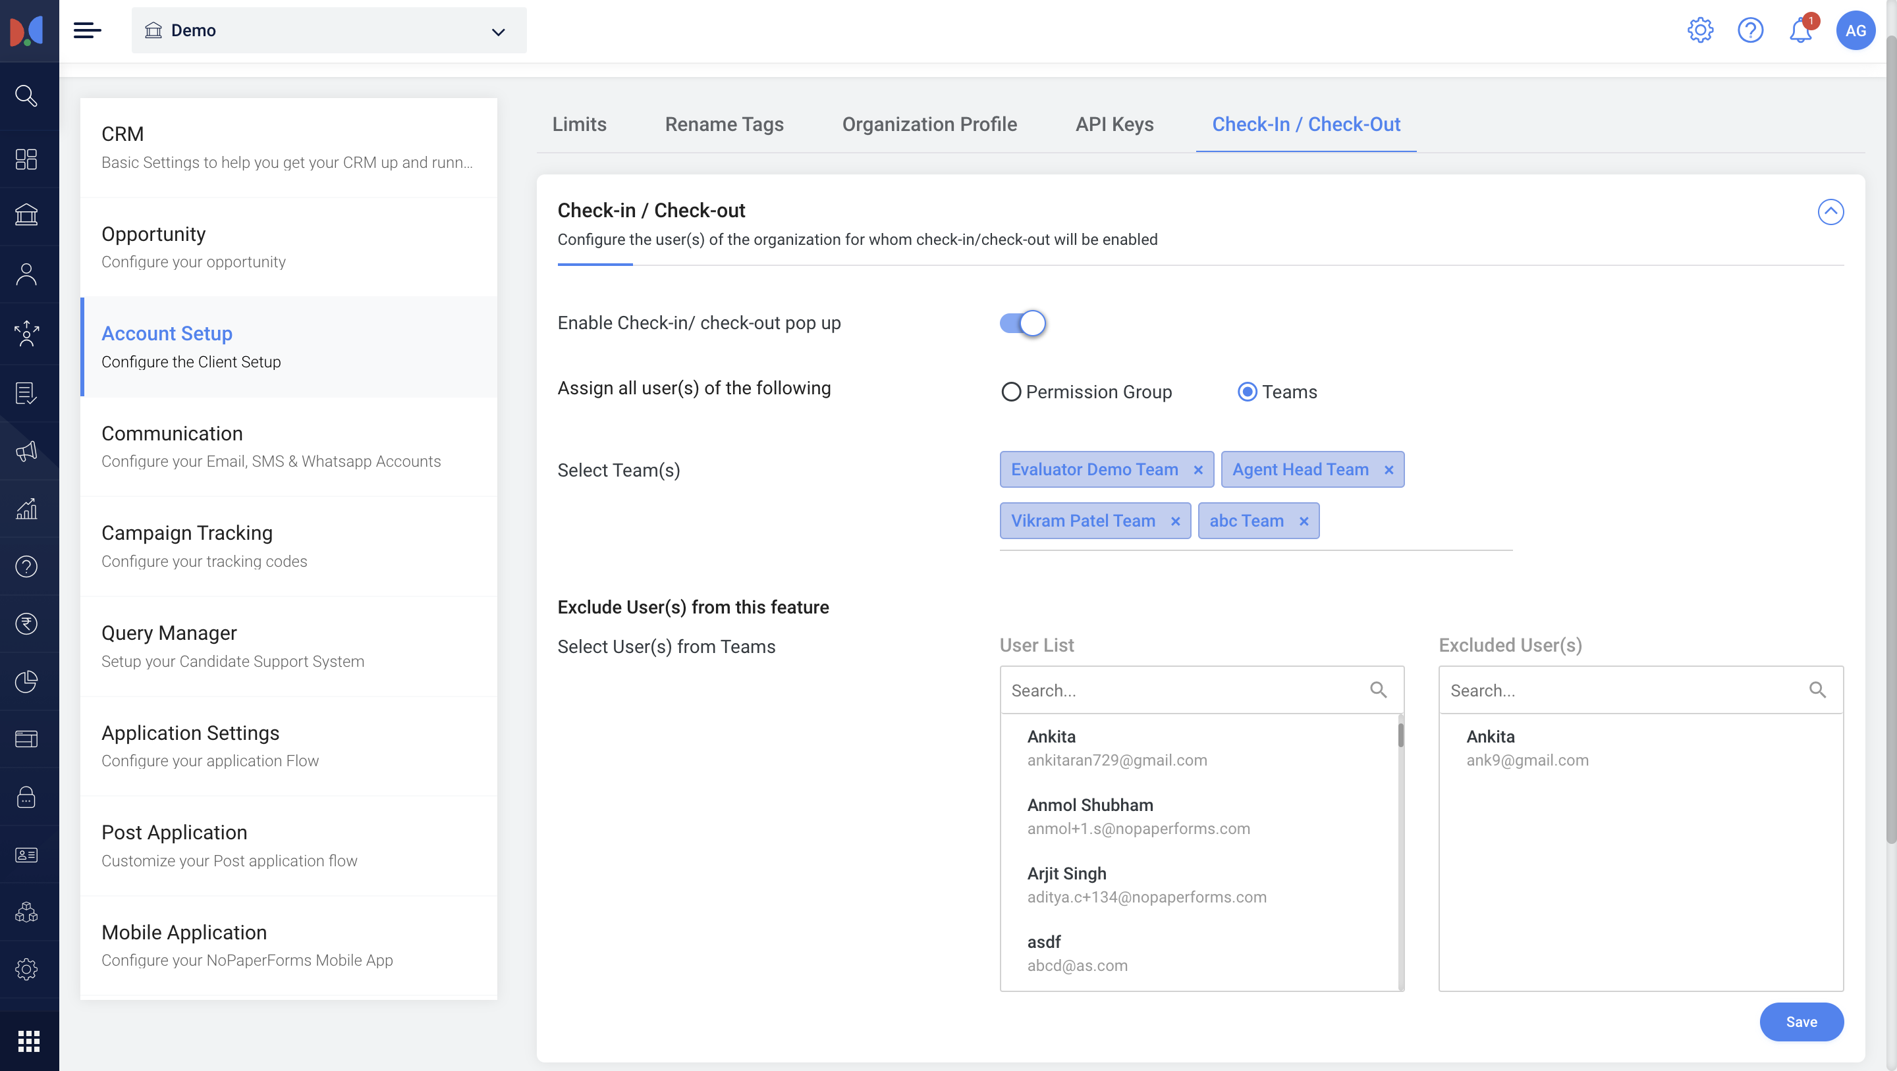
Task: Select Ankita ankitaran729@gmail.com in User List
Action: 1200,748
